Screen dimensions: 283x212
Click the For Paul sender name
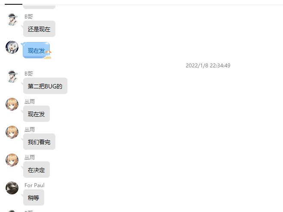coord(34,185)
